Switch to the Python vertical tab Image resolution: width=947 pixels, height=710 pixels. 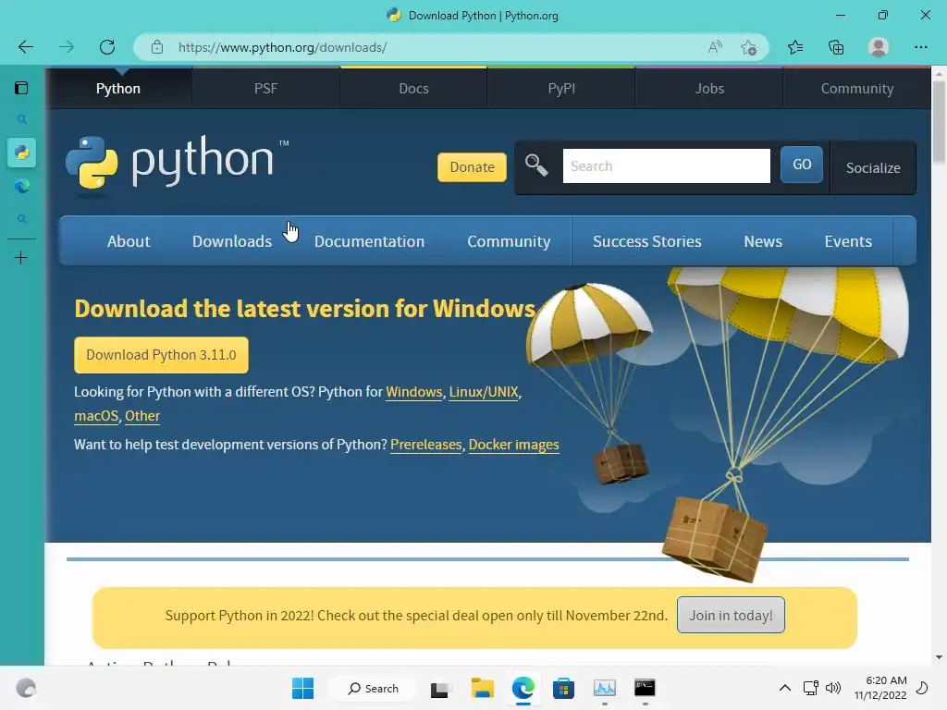click(22, 153)
